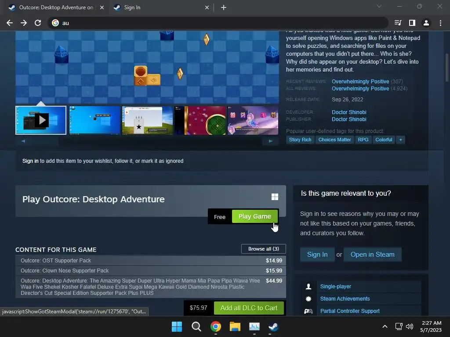Click the Single-player person icon

pos(308,287)
